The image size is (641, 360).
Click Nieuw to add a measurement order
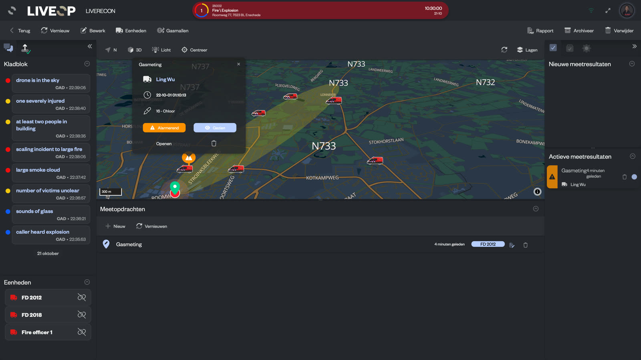(115, 226)
